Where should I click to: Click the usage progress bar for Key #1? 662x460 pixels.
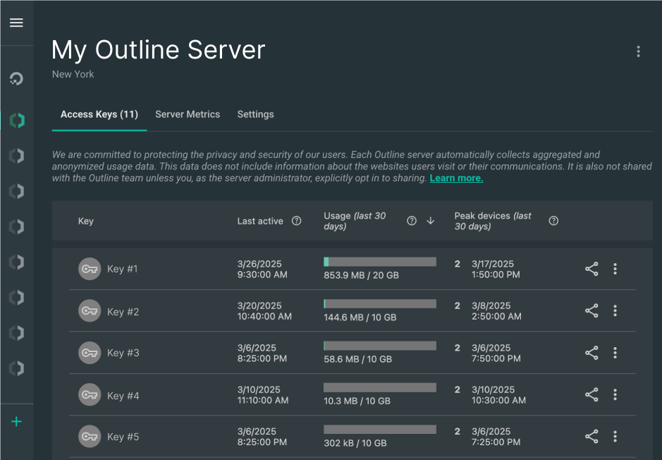point(379,260)
